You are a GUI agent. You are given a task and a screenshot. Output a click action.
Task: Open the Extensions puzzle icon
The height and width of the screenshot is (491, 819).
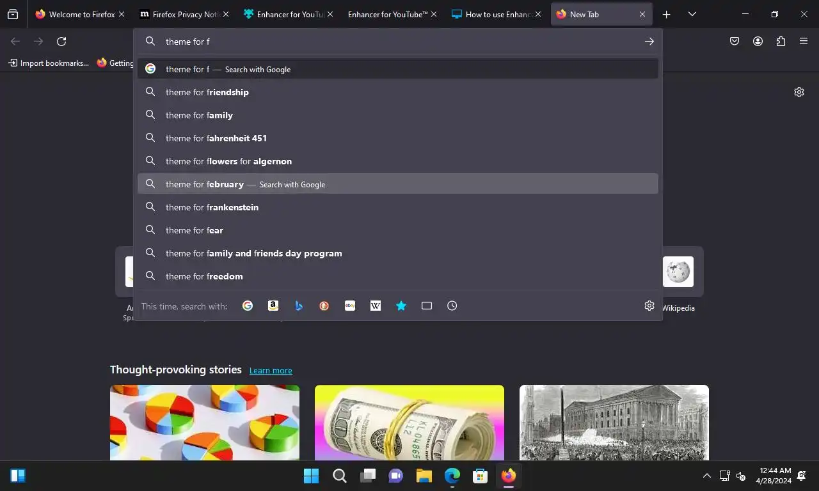point(781,41)
